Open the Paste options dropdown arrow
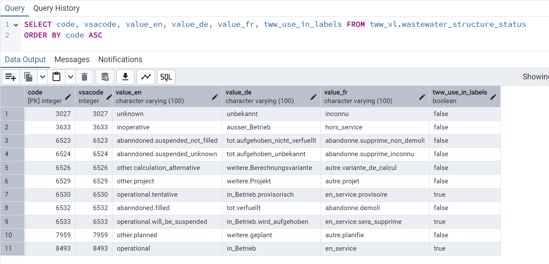549x264 pixels. click(x=70, y=77)
